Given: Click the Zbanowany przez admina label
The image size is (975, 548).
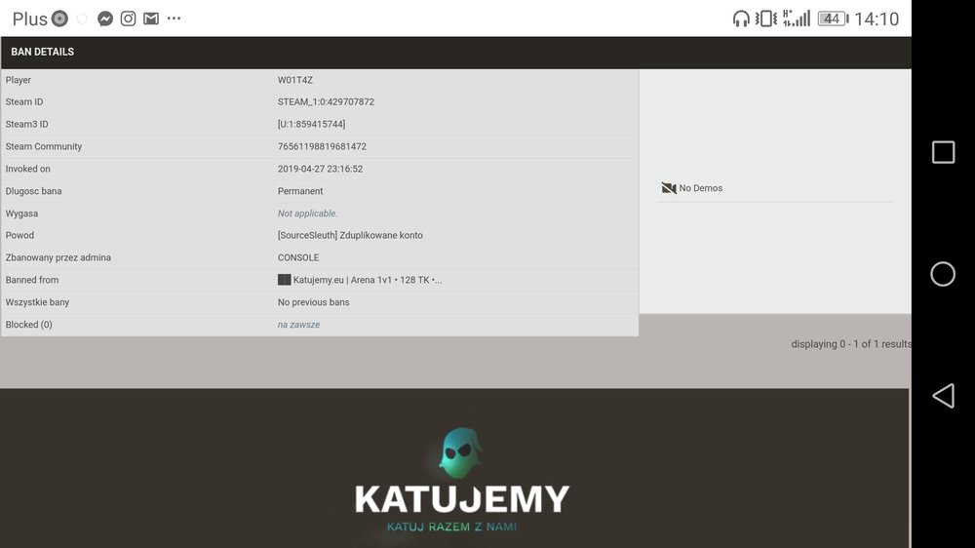Looking at the screenshot, I should pyautogui.click(x=58, y=257).
